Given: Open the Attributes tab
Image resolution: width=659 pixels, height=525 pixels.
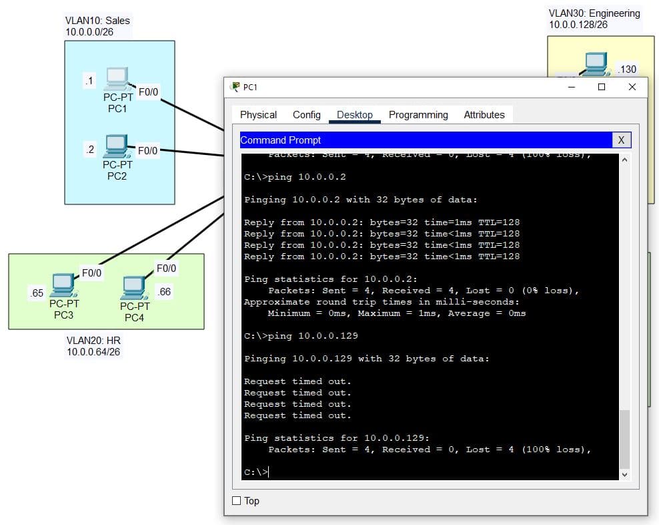Looking at the screenshot, I should click(484, 115).
